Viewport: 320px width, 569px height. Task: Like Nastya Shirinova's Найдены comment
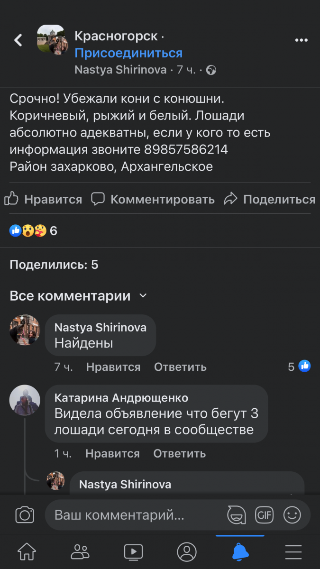113,367
